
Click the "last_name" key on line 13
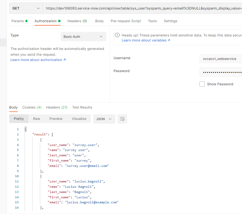[x=58, y=192]
